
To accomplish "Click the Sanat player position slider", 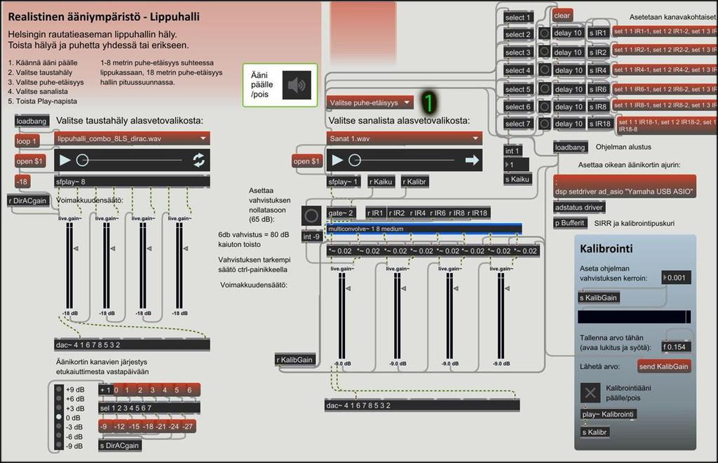I will [x=404, y=160].
